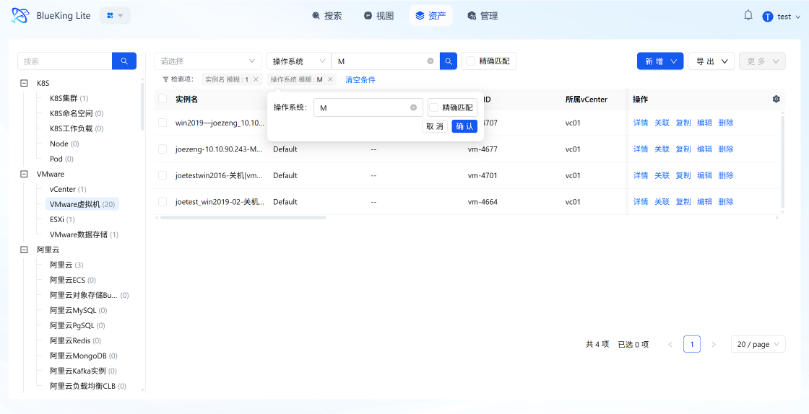Go to next page arrow
This screenshot has width=809, height=414.
tap(714, 345)
